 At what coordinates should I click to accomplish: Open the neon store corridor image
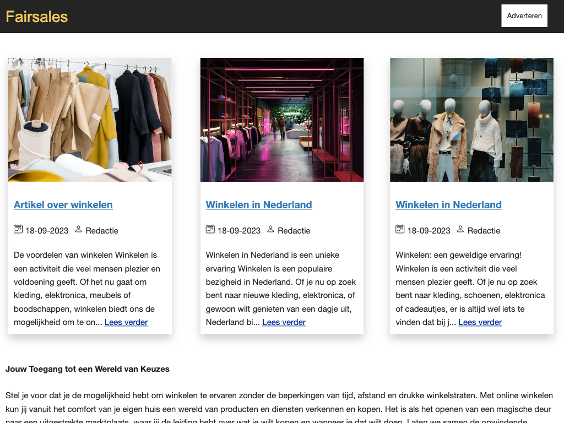point(282,120)
